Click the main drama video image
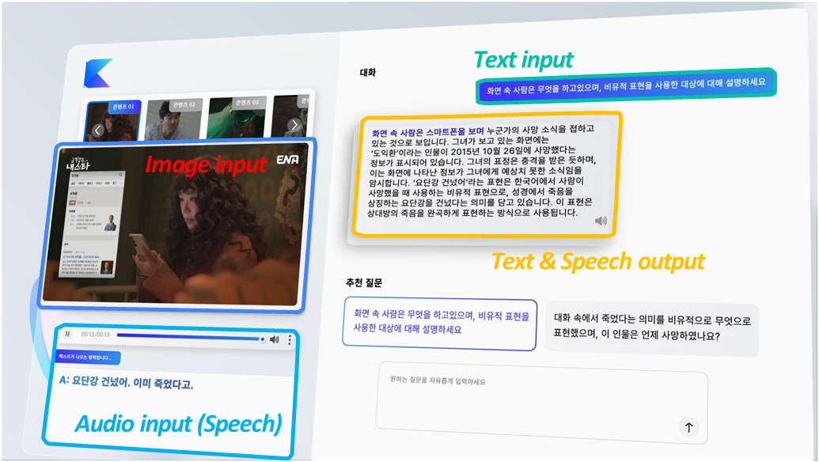Screen dimensions: 819x462 coord(176,225)
